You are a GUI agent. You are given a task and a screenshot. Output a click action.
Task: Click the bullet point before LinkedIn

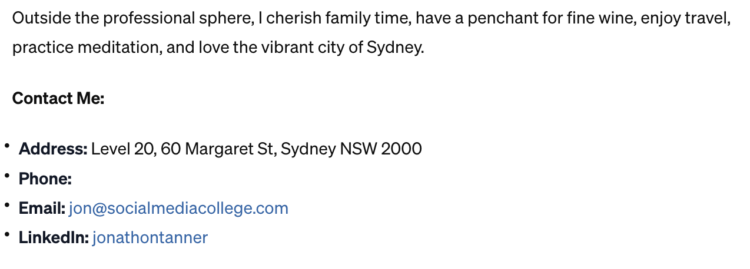[7, 234]
